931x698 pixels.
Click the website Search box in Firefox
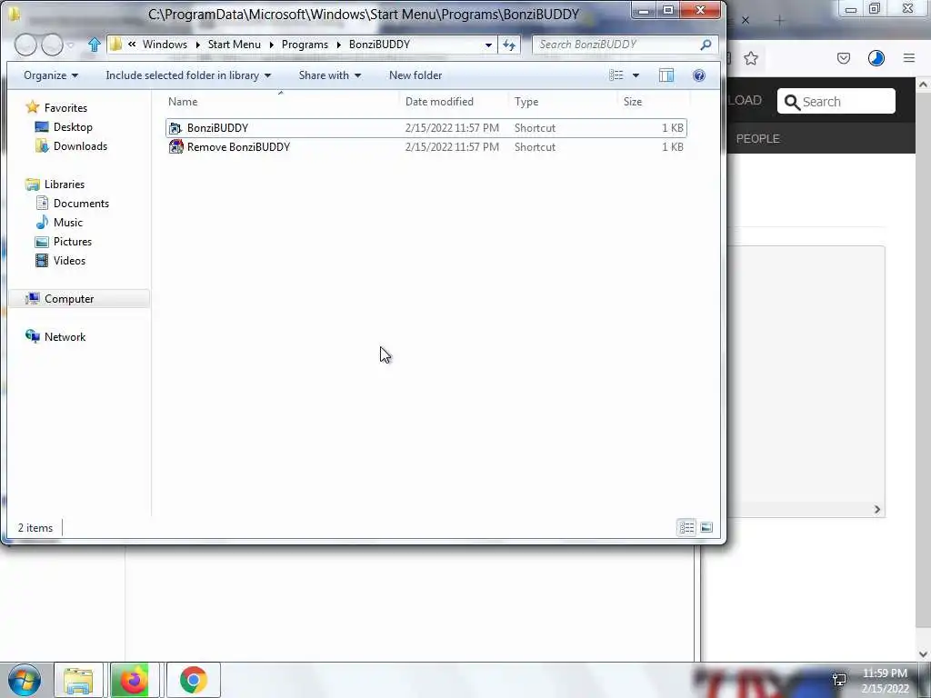[x=836, y=102]
